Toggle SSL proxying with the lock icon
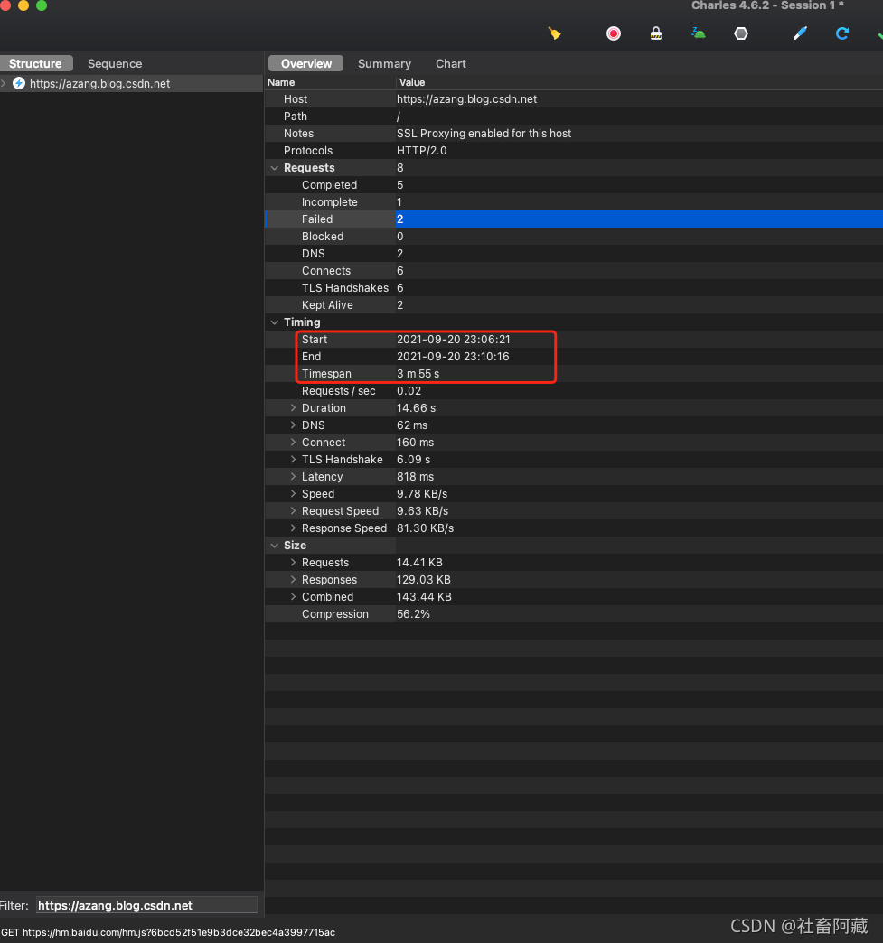Screen dimensions: 883x943 pyautogui.click(x=656, y=33)
